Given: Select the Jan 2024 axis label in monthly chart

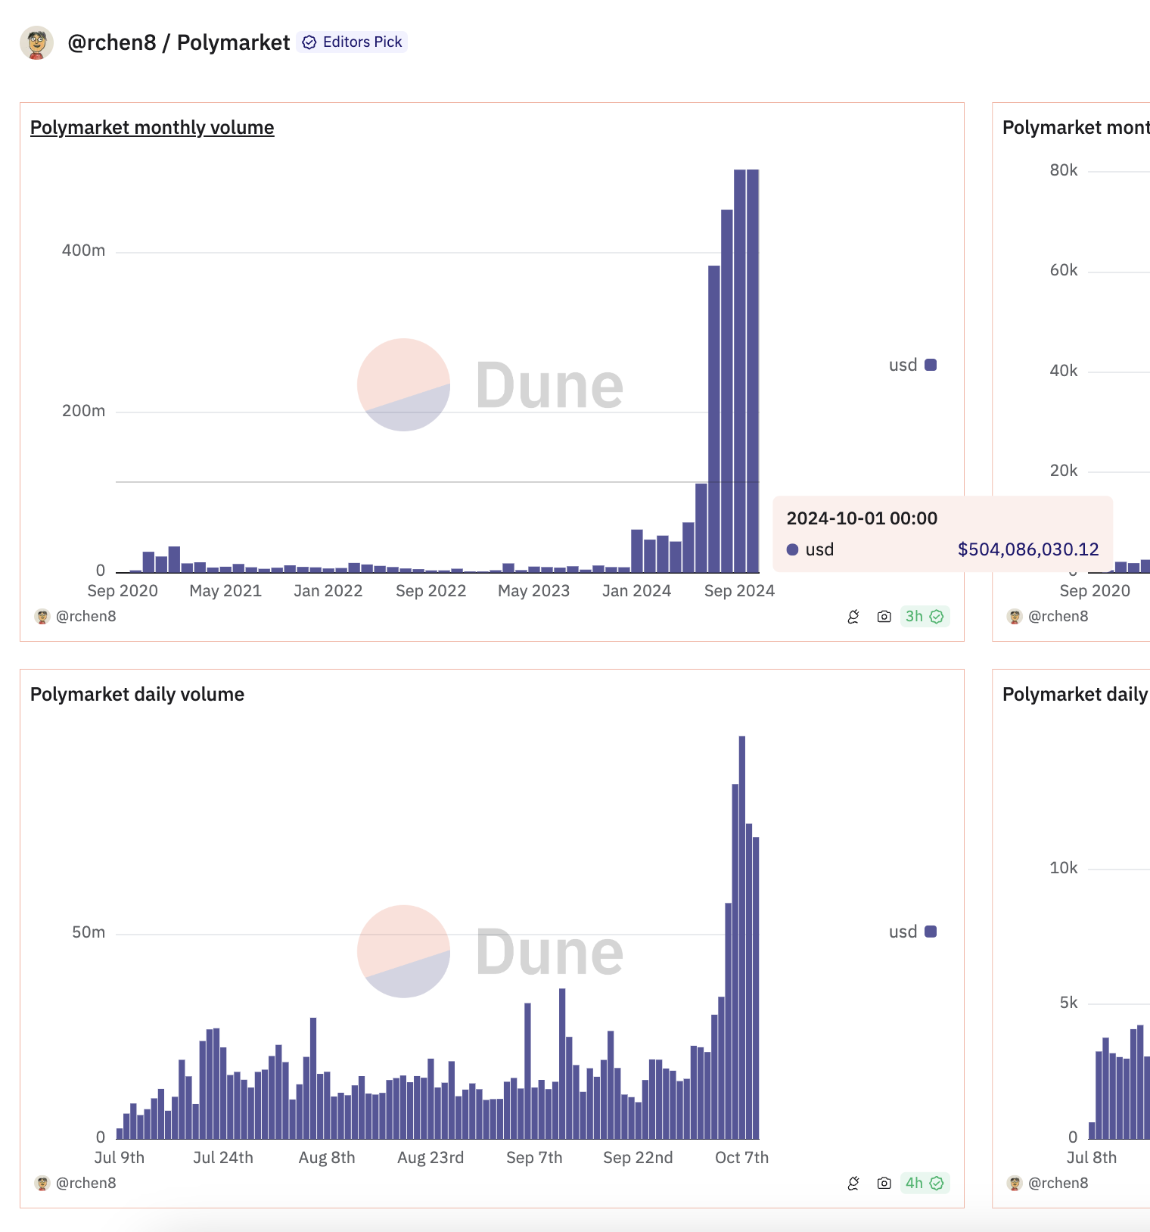Looking at the screenshot, I should click(x=636, y=591).
